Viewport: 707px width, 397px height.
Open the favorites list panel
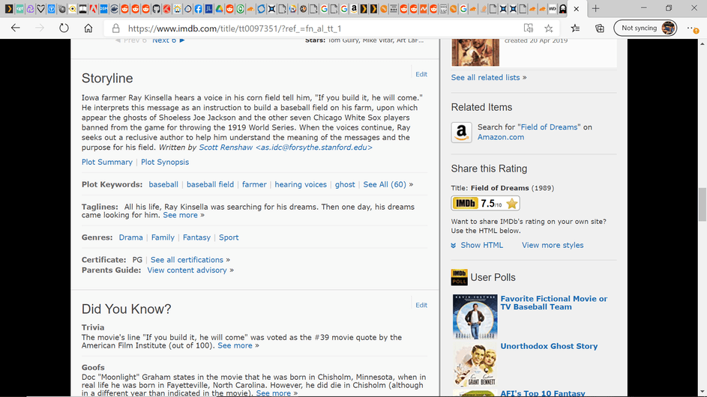[x=575, y=28]
